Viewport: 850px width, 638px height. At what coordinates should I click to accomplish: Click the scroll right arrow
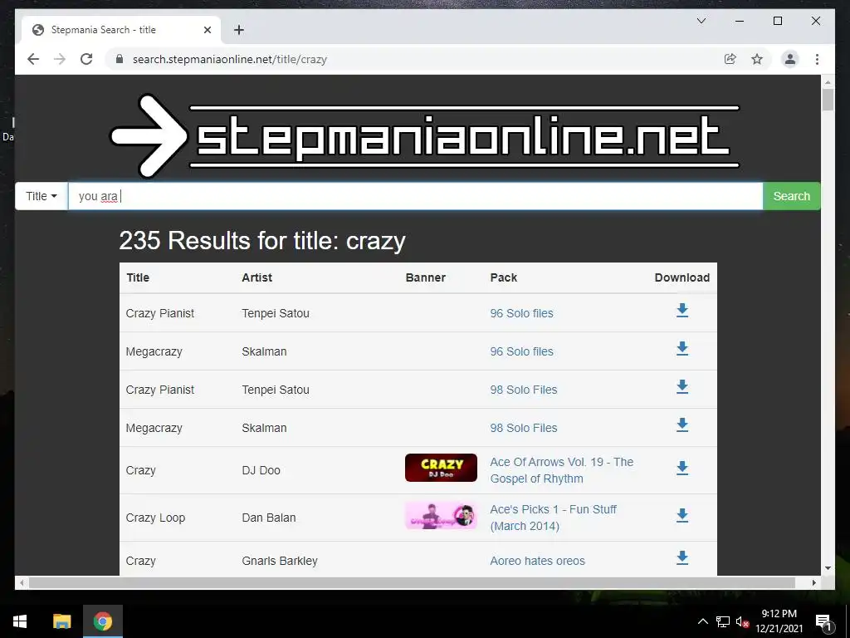813,582
